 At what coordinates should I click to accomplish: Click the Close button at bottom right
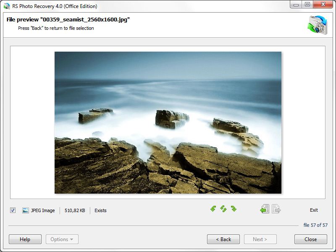[x=310, y=239]
